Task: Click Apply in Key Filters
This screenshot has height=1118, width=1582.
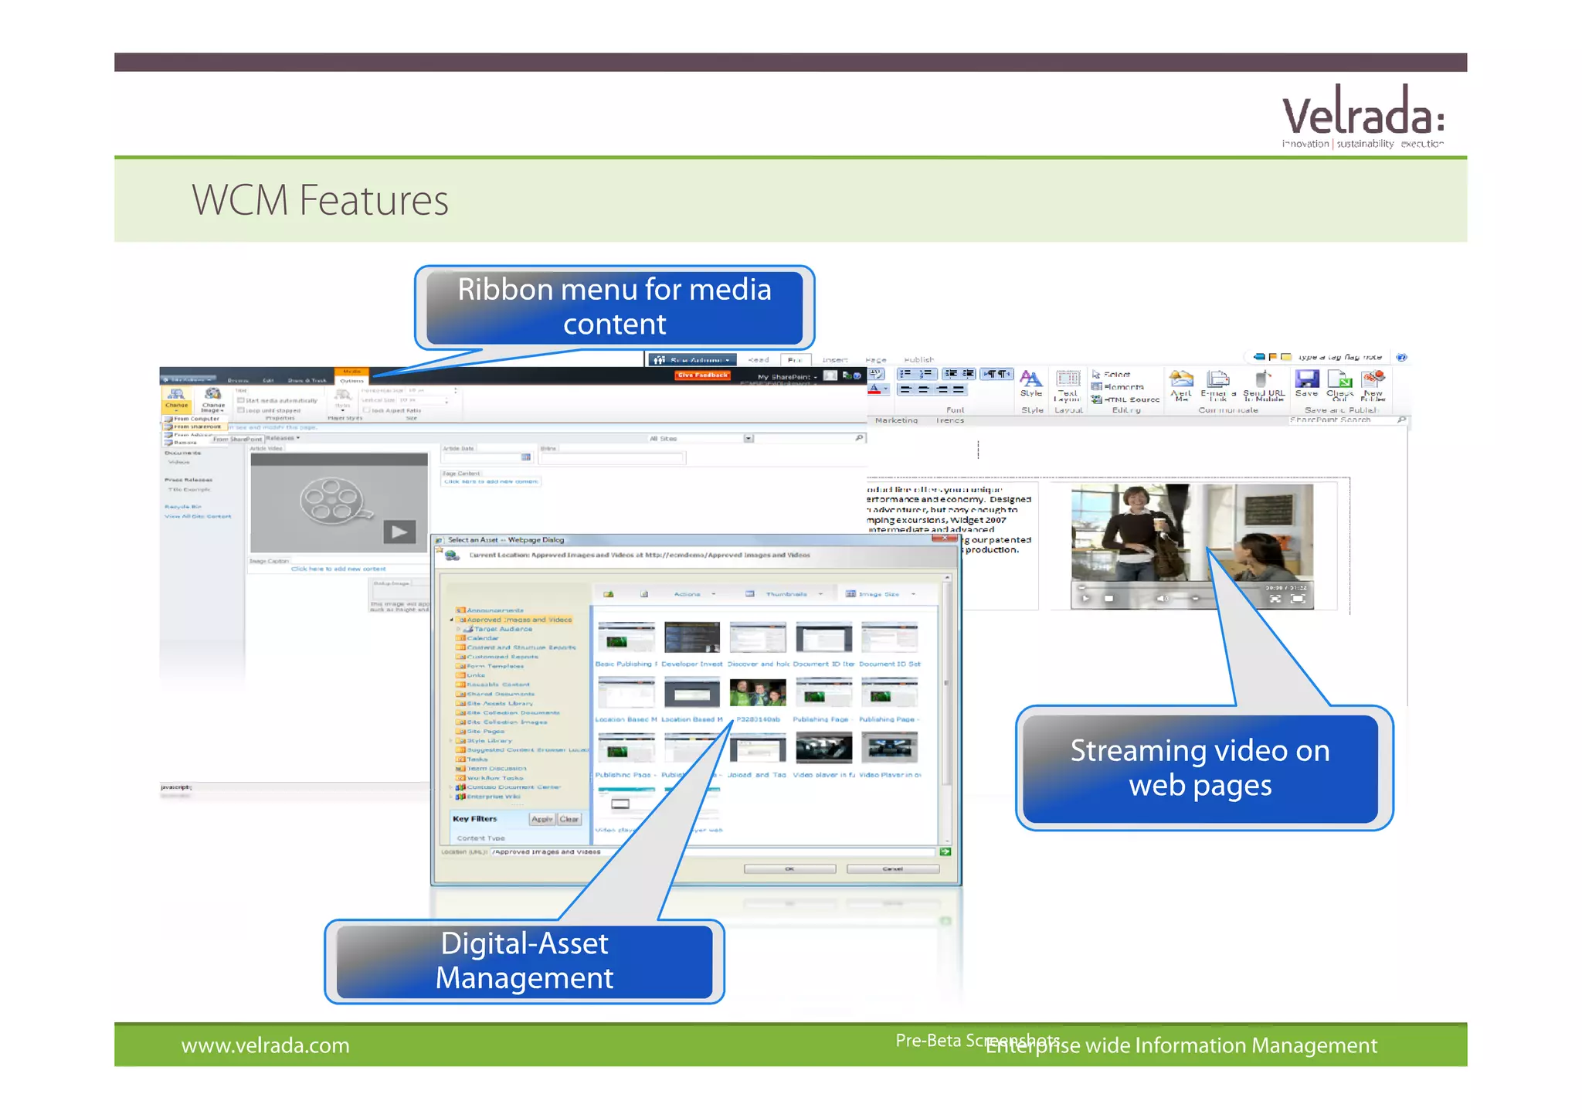Action: 541,819
